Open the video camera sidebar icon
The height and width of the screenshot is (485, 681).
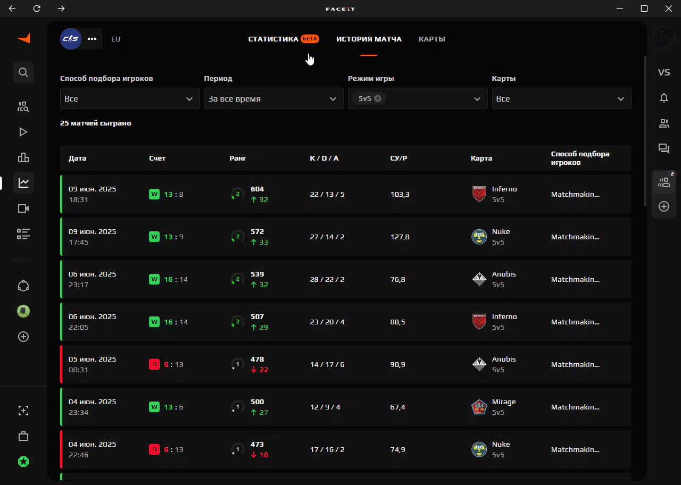pos(23,208)
